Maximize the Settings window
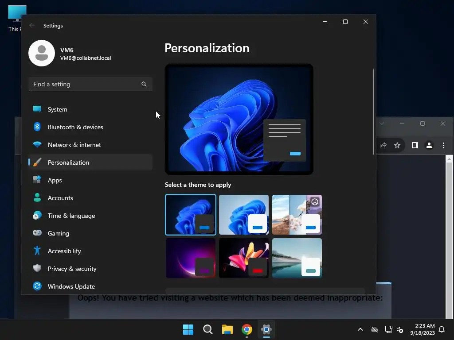 point(345,22)
